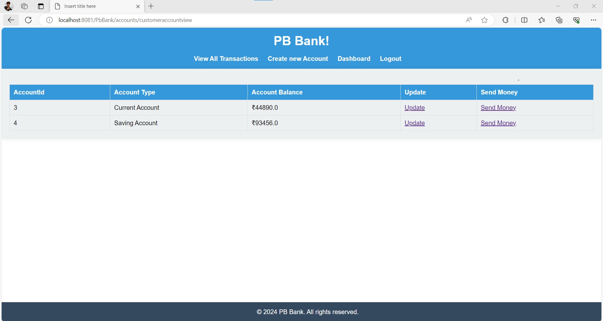
Task: Send Money from Saving Account
Action: coord(498,123)
